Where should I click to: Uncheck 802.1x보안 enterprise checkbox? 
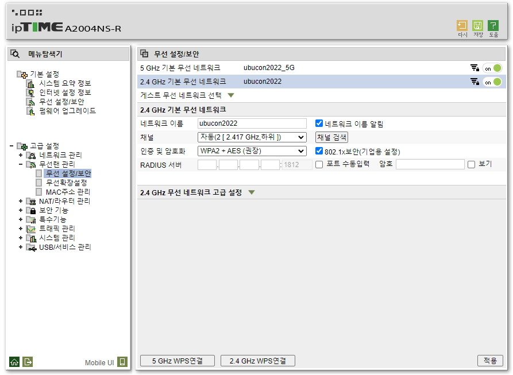pyautogui.click(x=319, y=152)
